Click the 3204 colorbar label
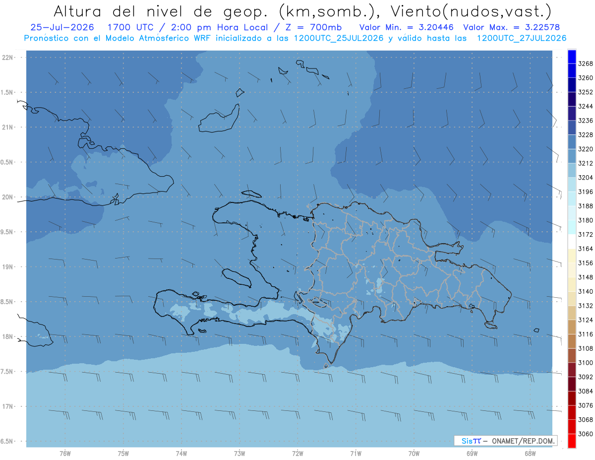Screen dimensions: 595x460 pos(585,178)
